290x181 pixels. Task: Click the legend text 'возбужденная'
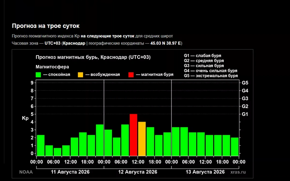tap(105, 75)
